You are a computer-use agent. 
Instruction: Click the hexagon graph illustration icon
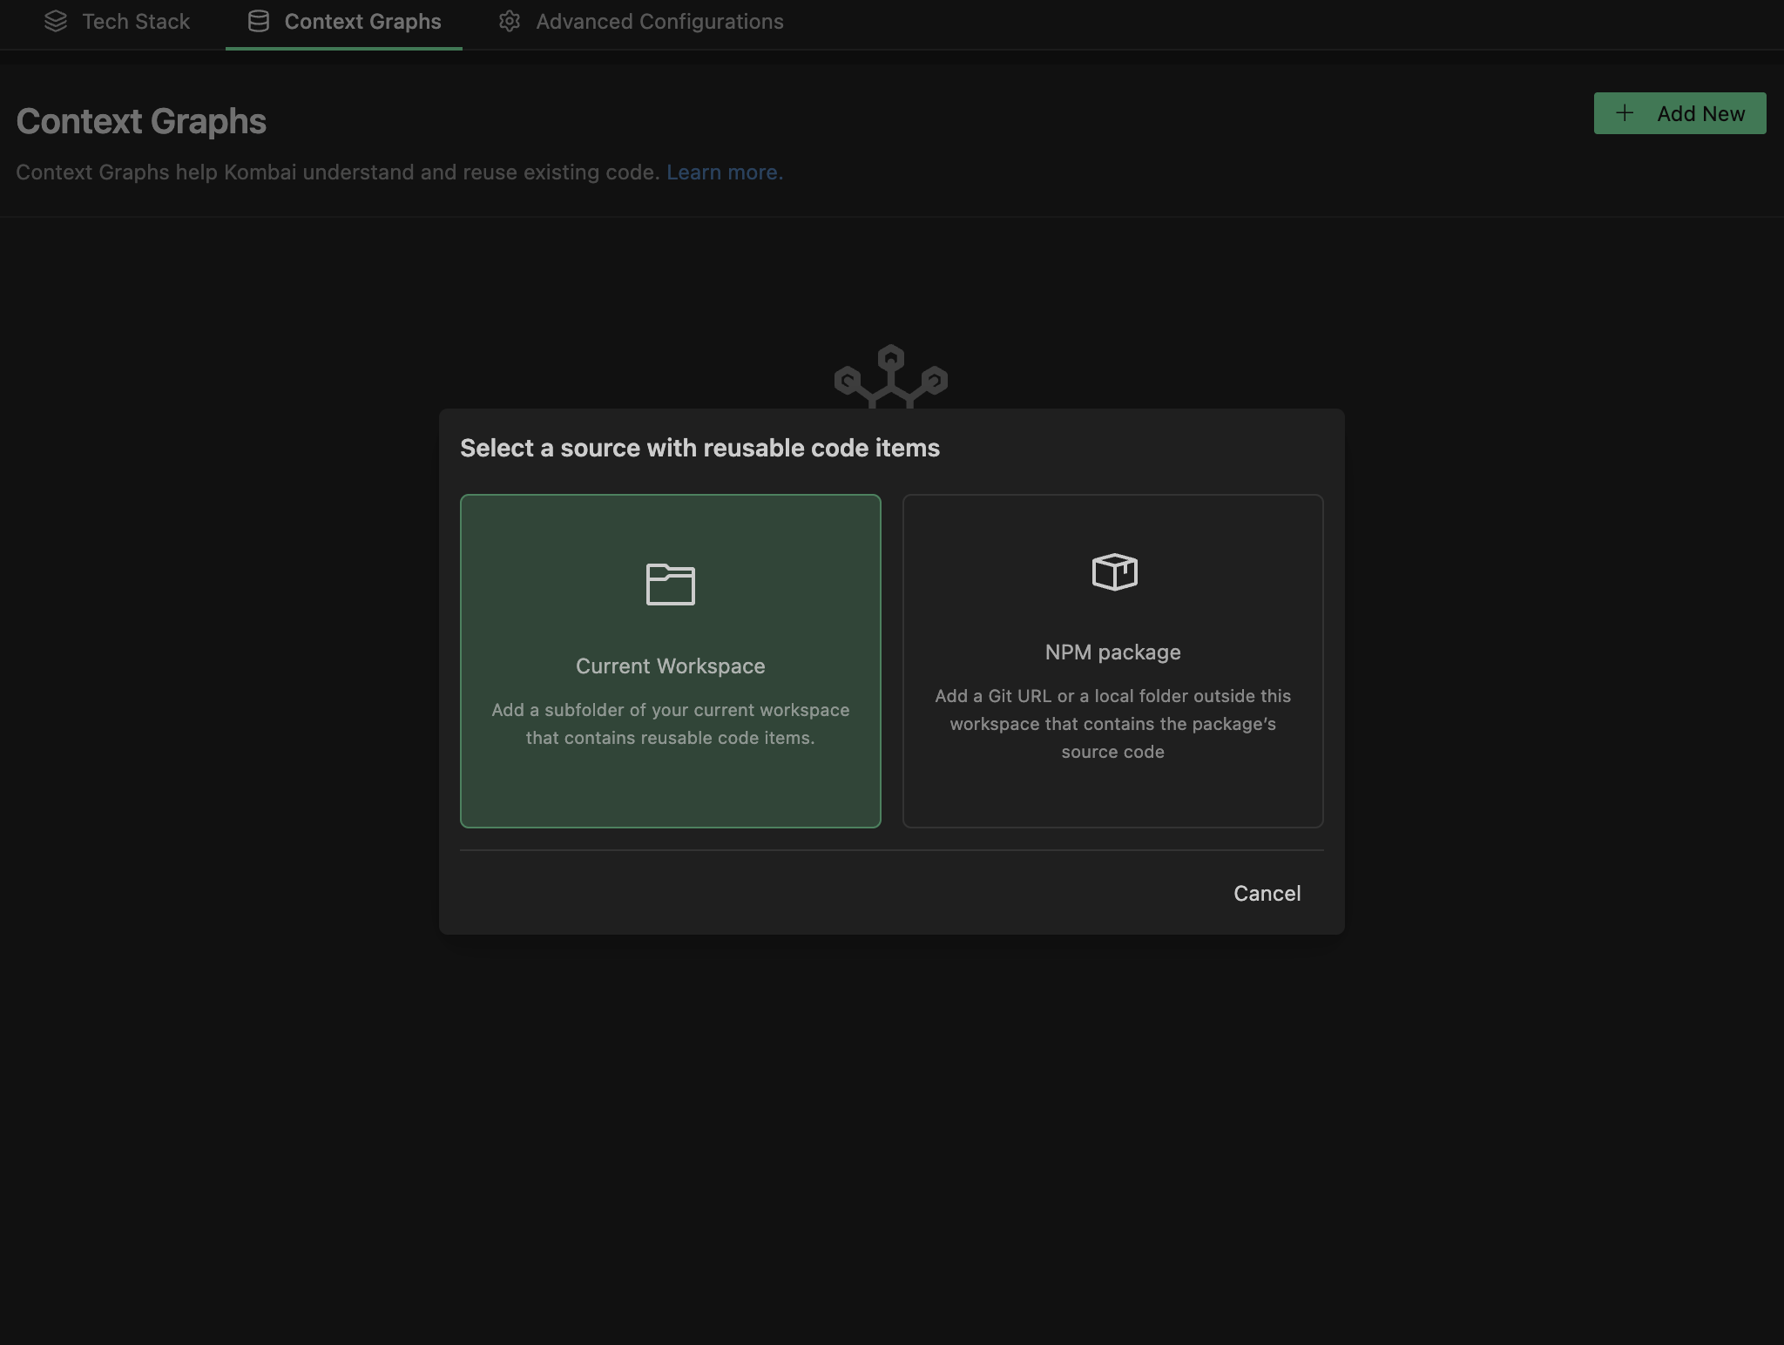pos(890,376)
